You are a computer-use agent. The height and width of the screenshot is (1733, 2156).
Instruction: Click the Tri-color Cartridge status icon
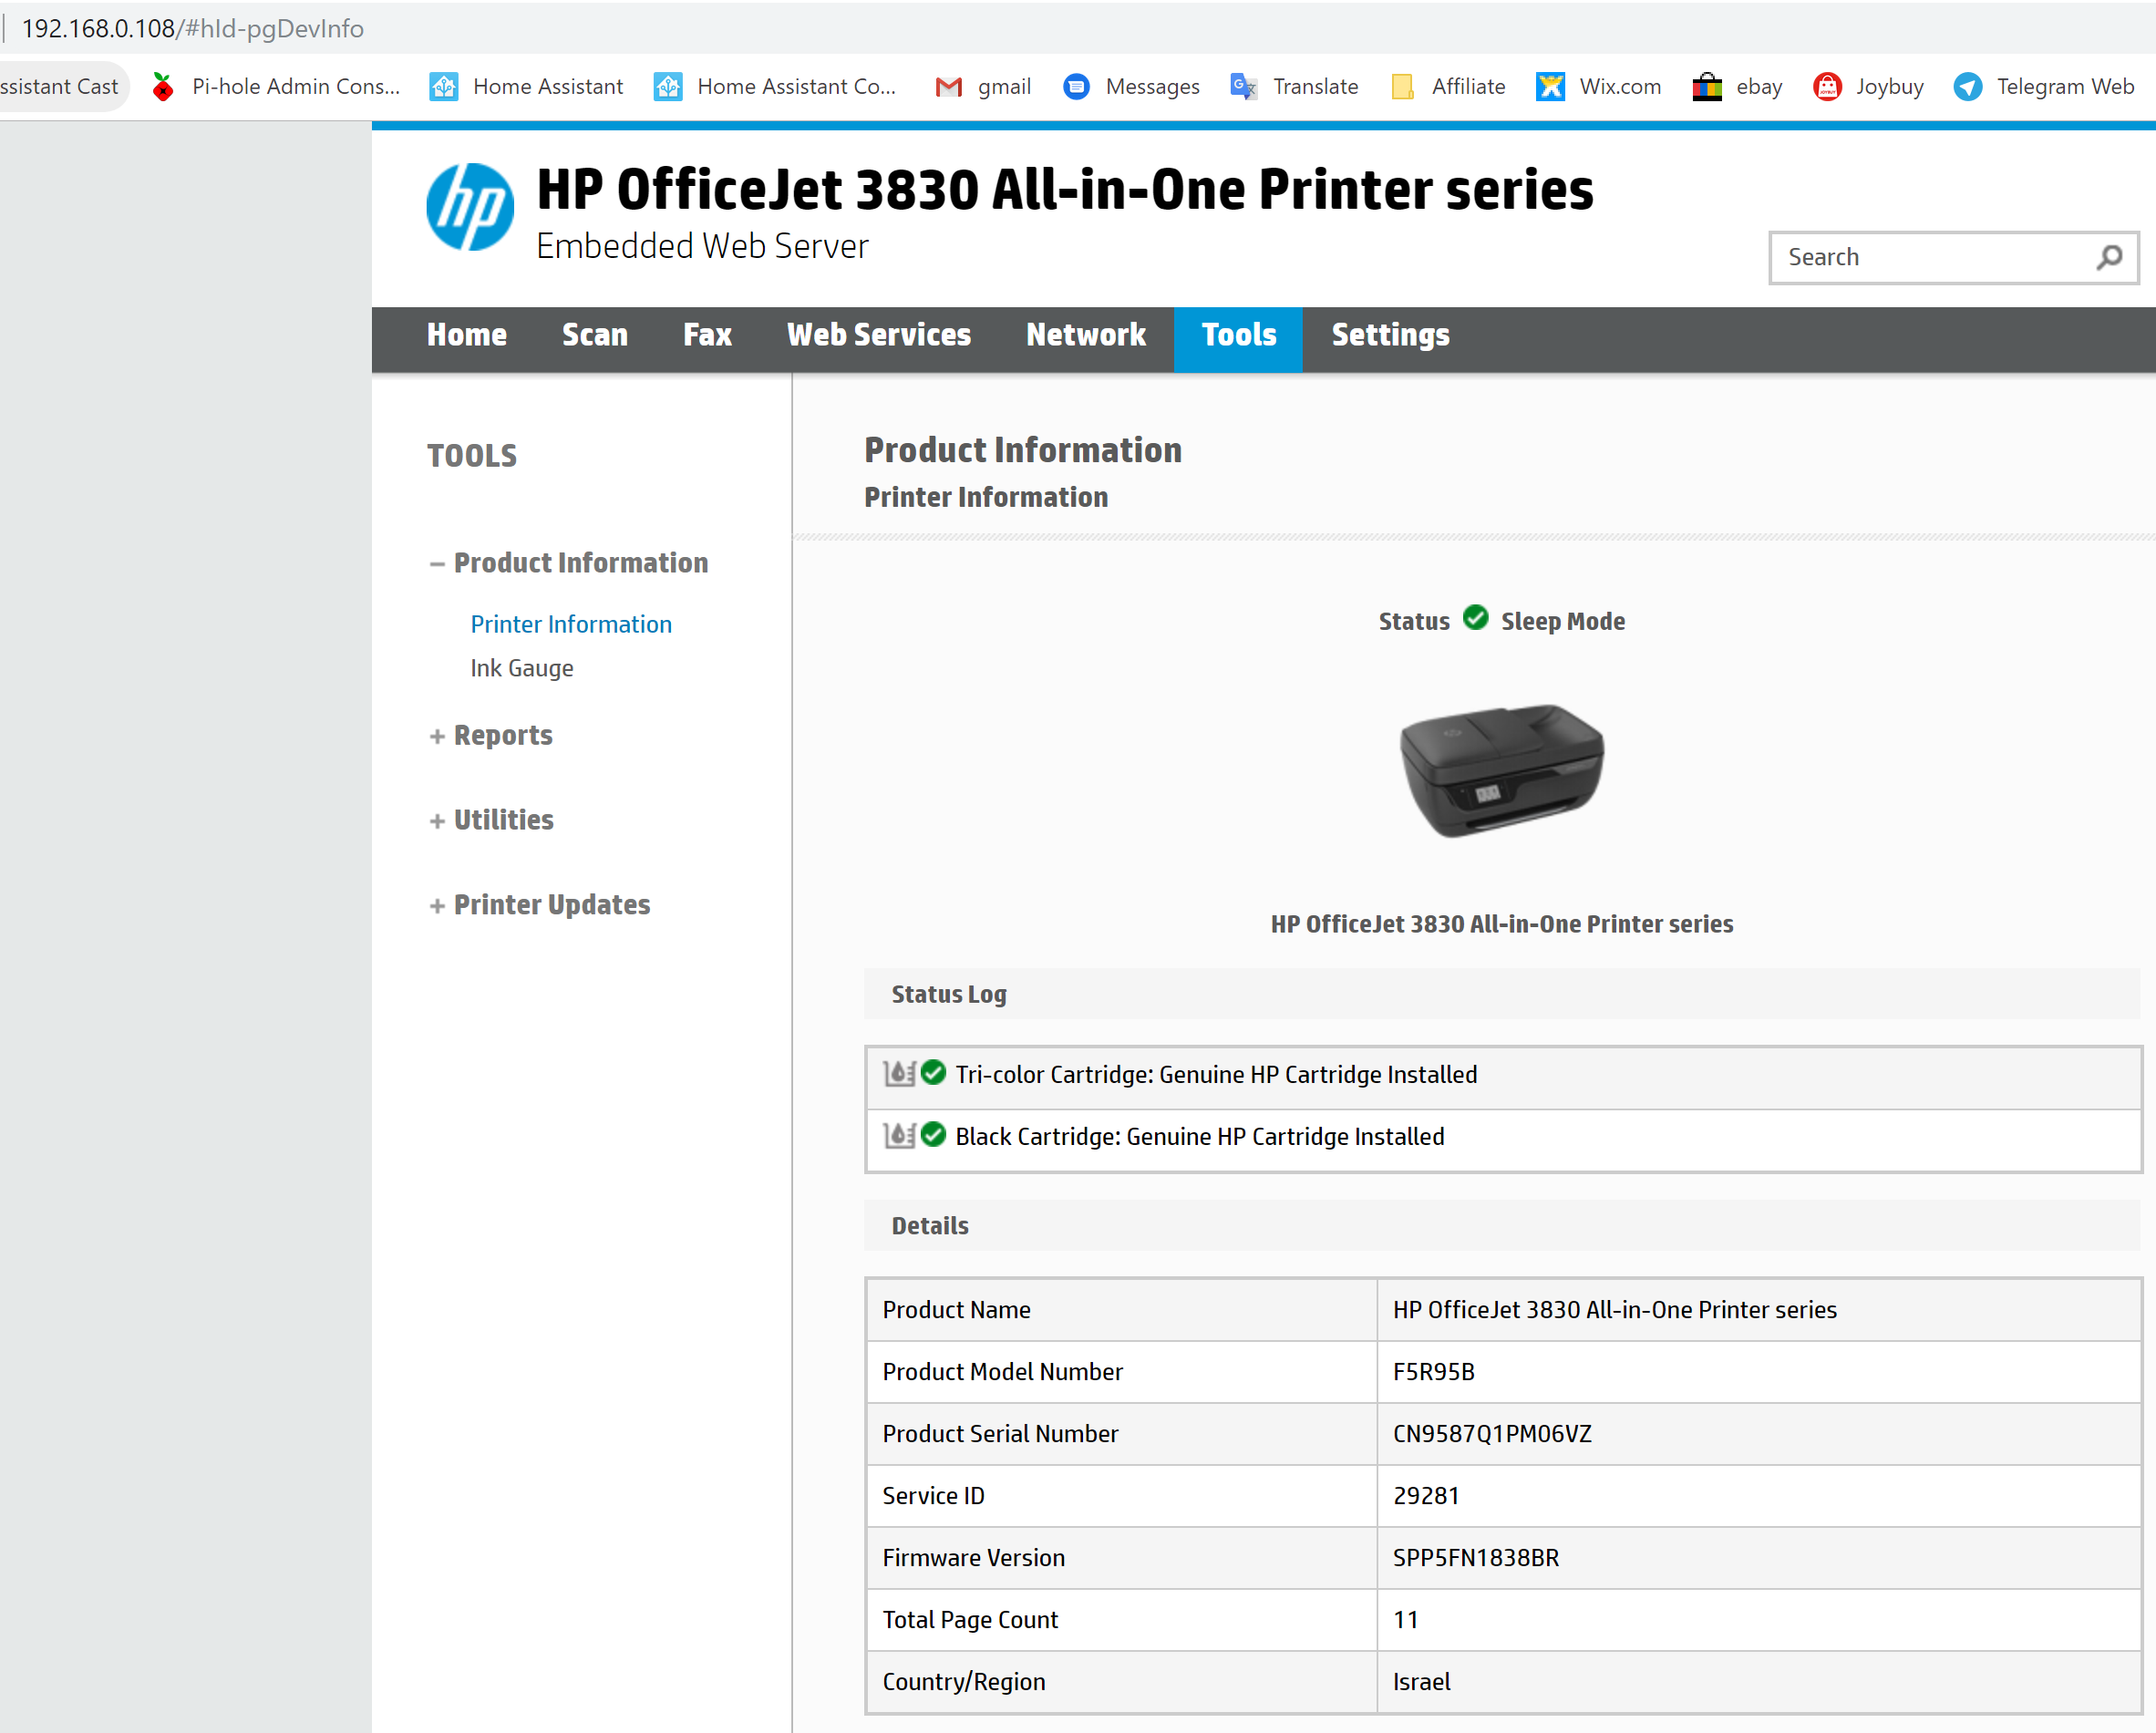[x=899, y=1074]
